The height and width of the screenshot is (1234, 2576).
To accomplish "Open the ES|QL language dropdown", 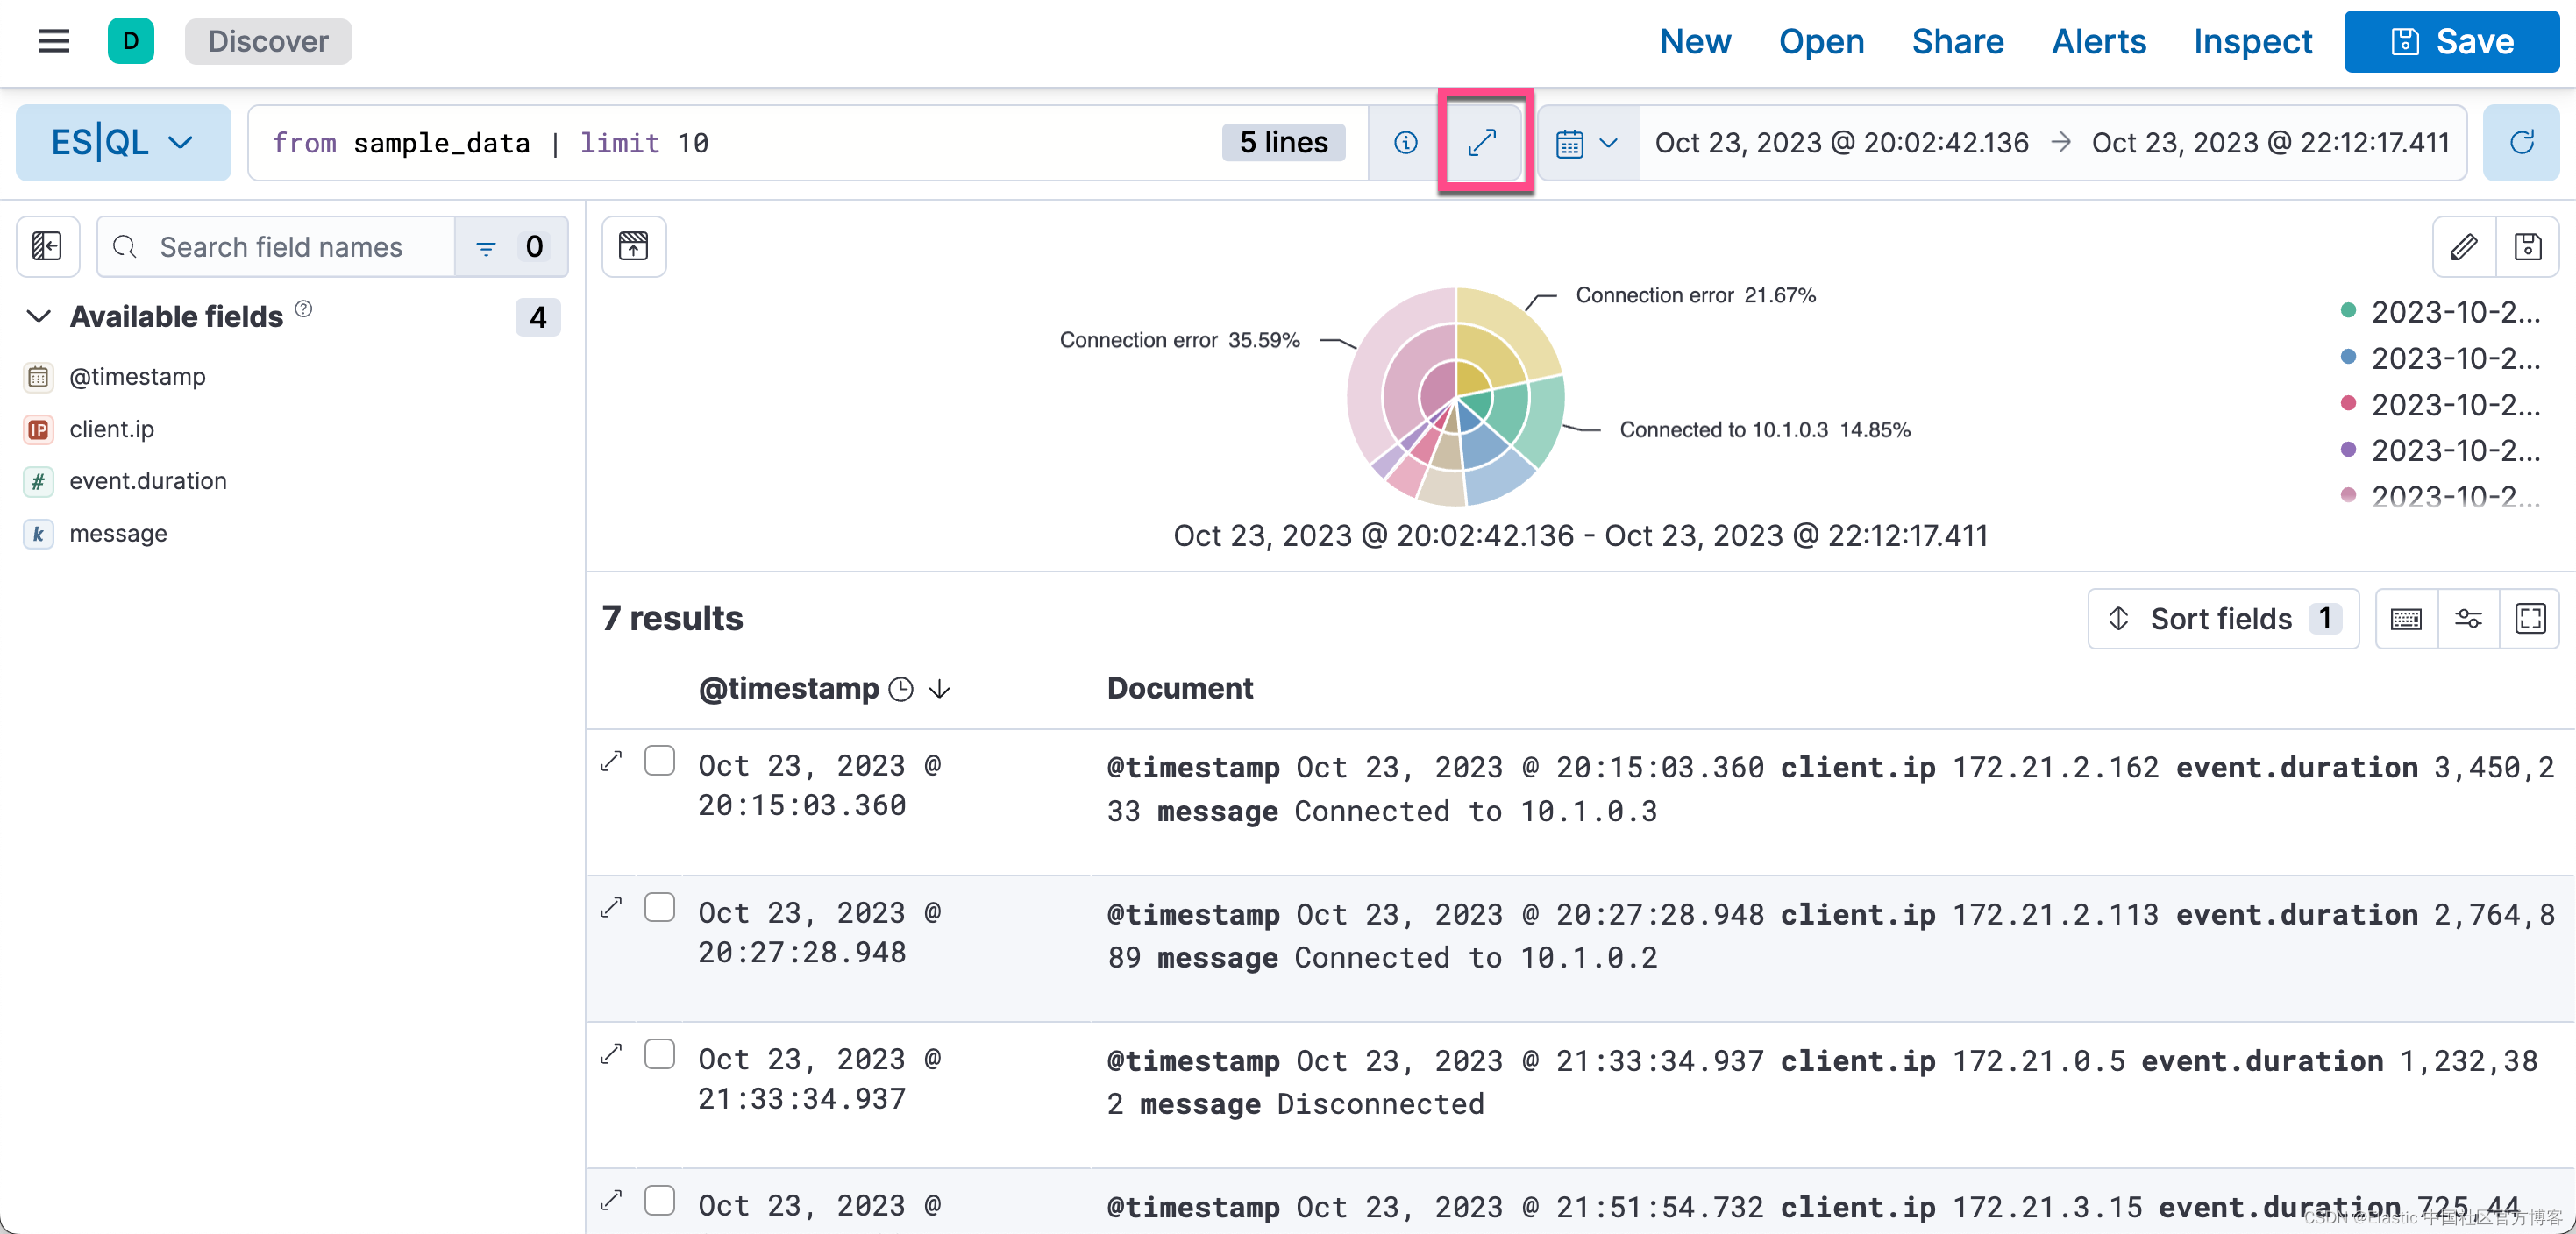I will click(123, 143).
